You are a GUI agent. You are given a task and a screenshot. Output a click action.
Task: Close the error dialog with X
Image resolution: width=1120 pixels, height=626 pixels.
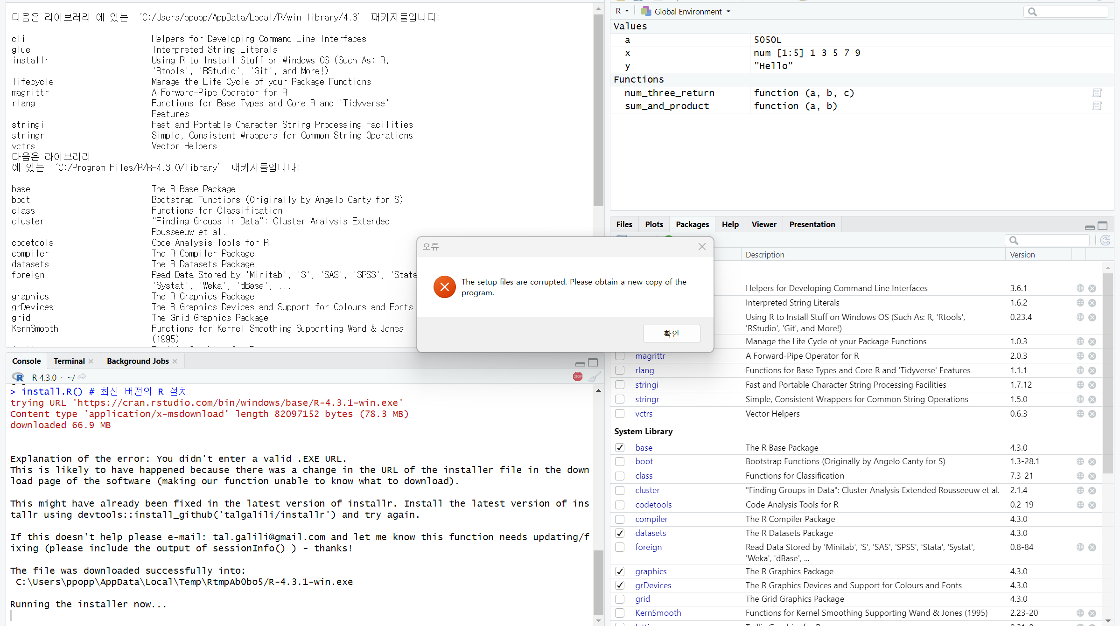[x=702, y=247]
